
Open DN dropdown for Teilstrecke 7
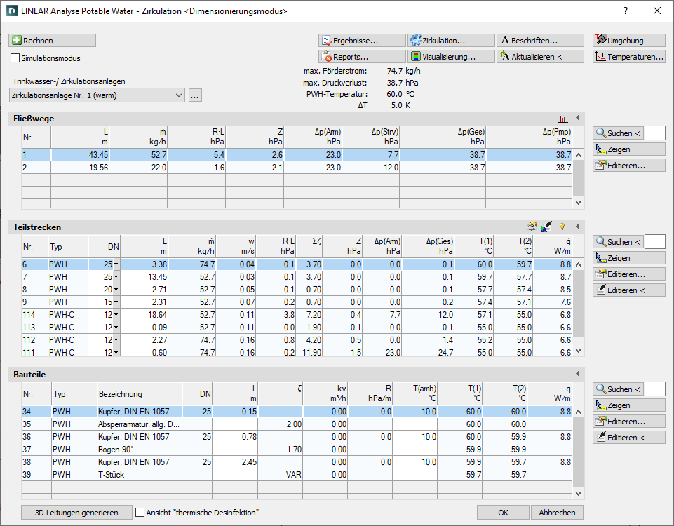pyautogui.click(x=116, y=277)
